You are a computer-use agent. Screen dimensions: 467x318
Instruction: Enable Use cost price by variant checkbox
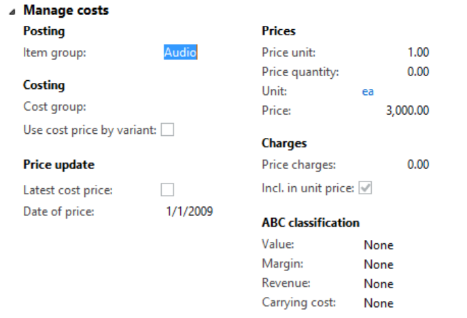[167, 130]
